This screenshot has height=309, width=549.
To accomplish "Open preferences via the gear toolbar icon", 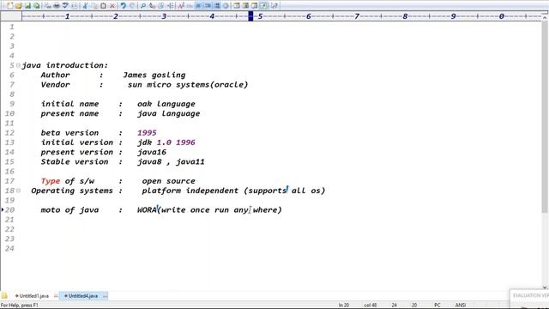I will [x=226, y=6].
